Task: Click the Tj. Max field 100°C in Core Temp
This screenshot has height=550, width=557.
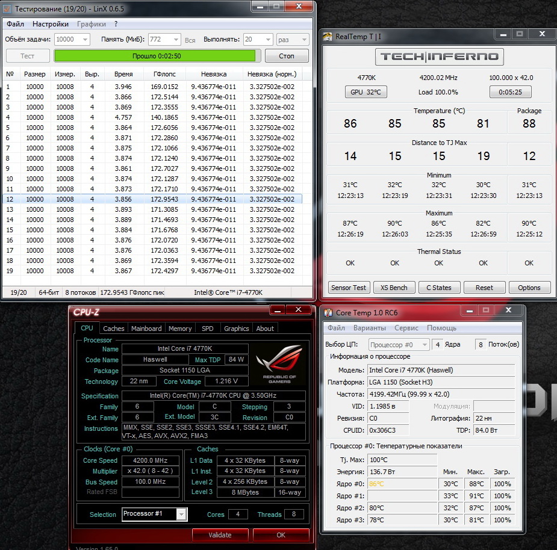Action: [402, 460]
